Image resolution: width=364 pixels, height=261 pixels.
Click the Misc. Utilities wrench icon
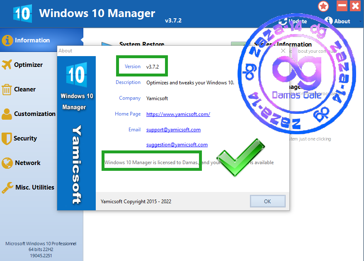7,187
